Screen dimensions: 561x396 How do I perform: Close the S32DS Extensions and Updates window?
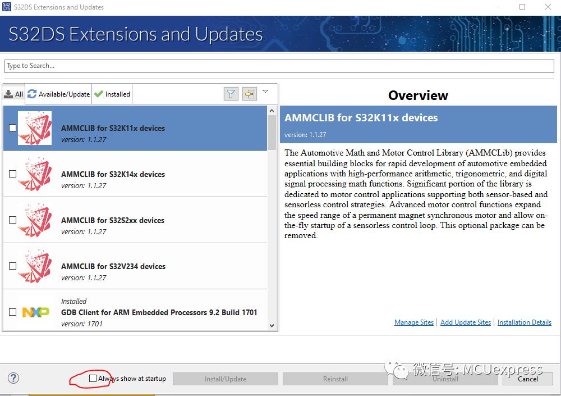point(548,7)
